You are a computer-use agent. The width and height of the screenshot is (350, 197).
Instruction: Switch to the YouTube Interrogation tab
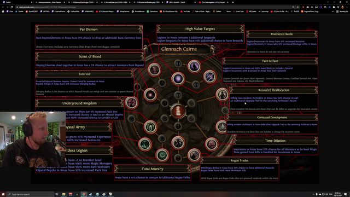point(213,2)
